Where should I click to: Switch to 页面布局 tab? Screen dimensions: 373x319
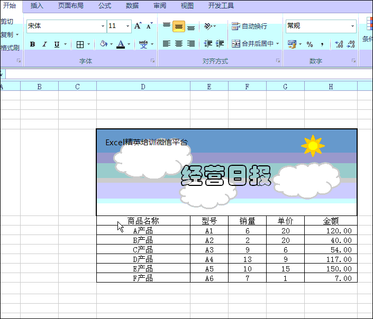(71, 6)
